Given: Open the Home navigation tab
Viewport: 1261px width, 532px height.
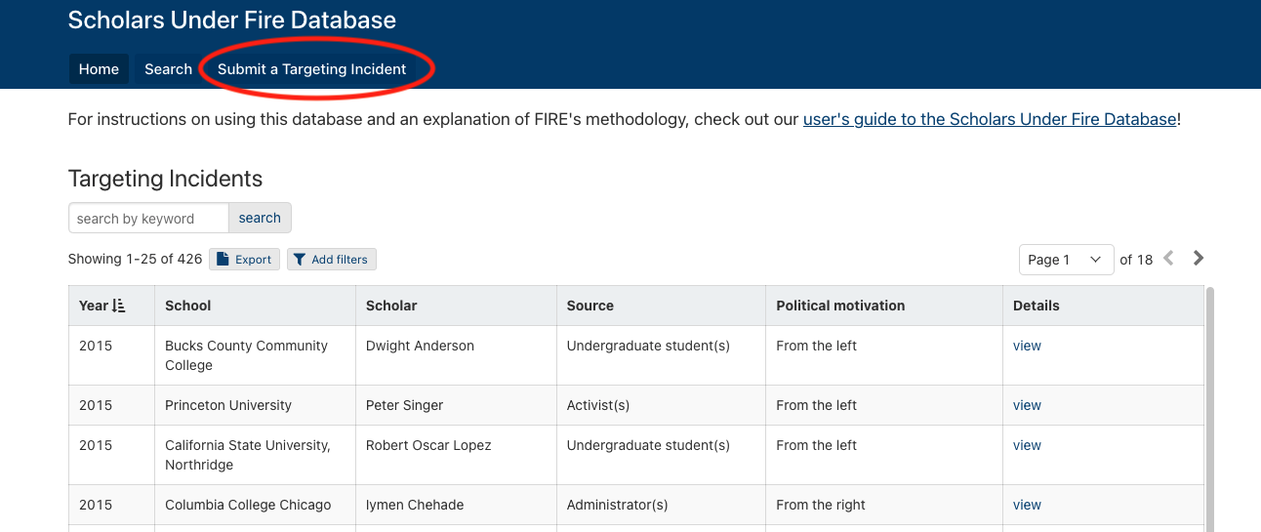Looking at the screenshot, I should coord(99,69).
